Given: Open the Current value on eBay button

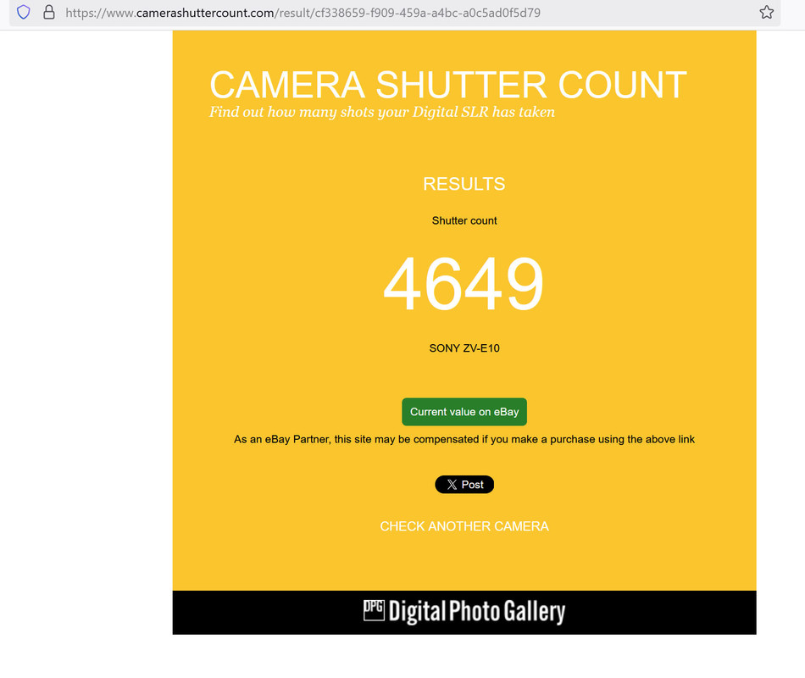Looking at the screenshot, I should 464,411.
